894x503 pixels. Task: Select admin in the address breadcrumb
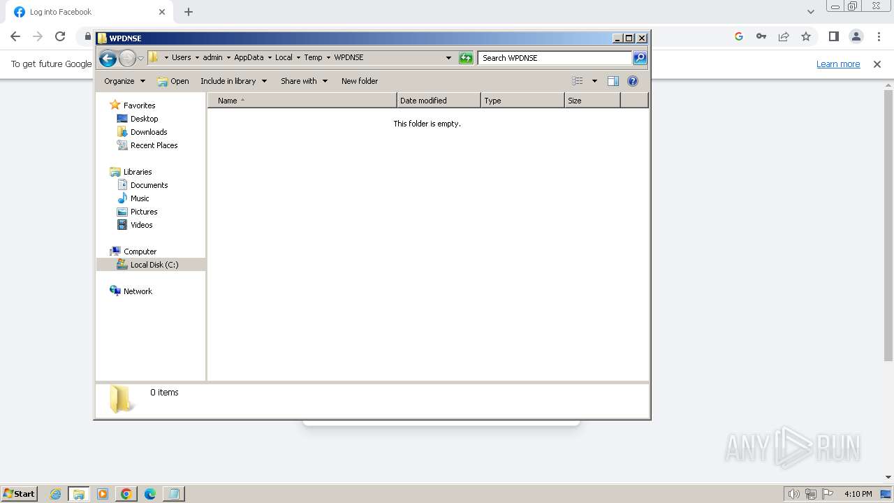click(x=213, y=57)
